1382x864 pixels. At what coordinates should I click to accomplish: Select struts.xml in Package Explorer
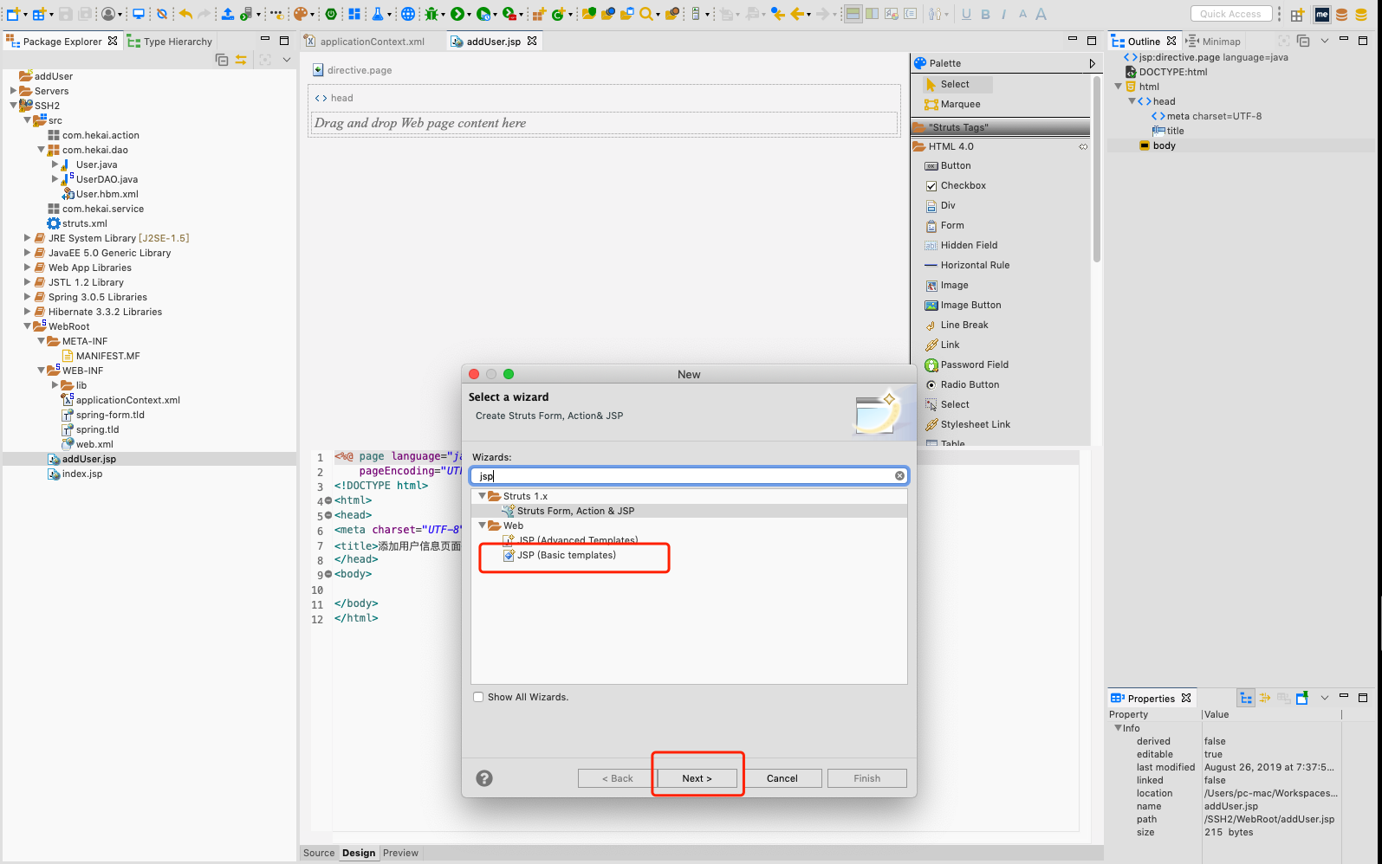77,223
